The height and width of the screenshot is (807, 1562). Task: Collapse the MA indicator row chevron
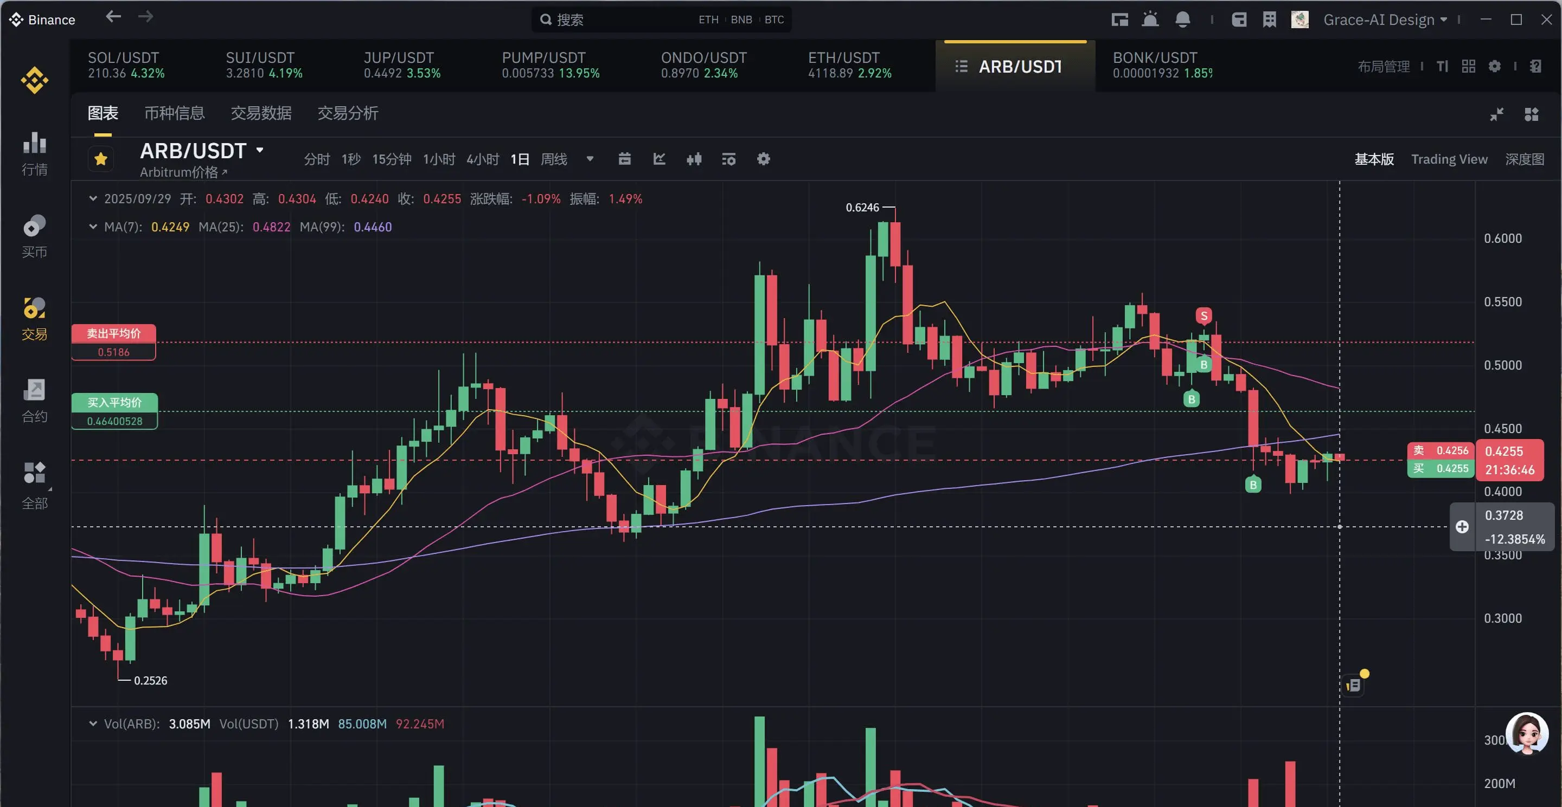pos(93,226)
